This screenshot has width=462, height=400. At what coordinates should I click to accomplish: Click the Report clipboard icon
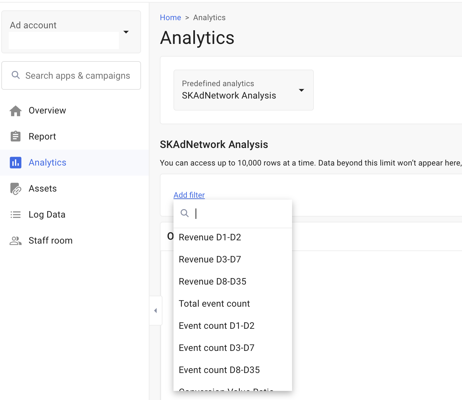(16, 137)
